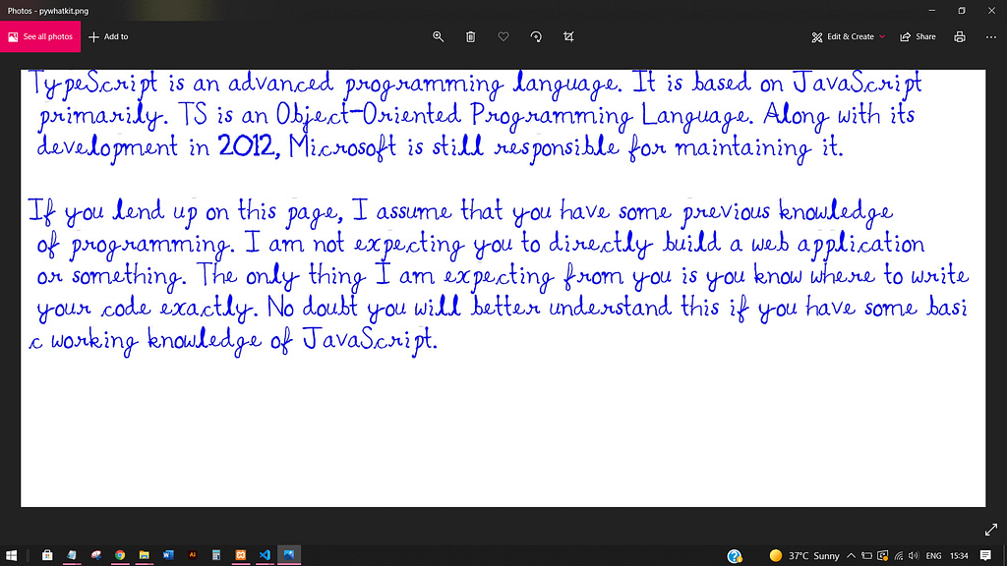
Task: Click See all photos
Action: coord(40,36)
